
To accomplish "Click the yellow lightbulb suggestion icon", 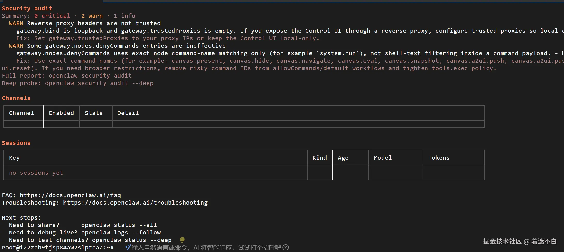I will pos(182,240).
